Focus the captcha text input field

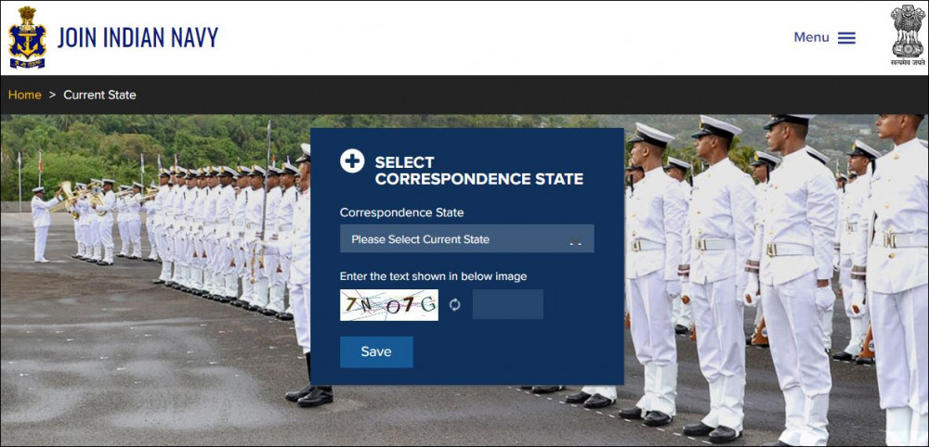[x=508, y=304]
